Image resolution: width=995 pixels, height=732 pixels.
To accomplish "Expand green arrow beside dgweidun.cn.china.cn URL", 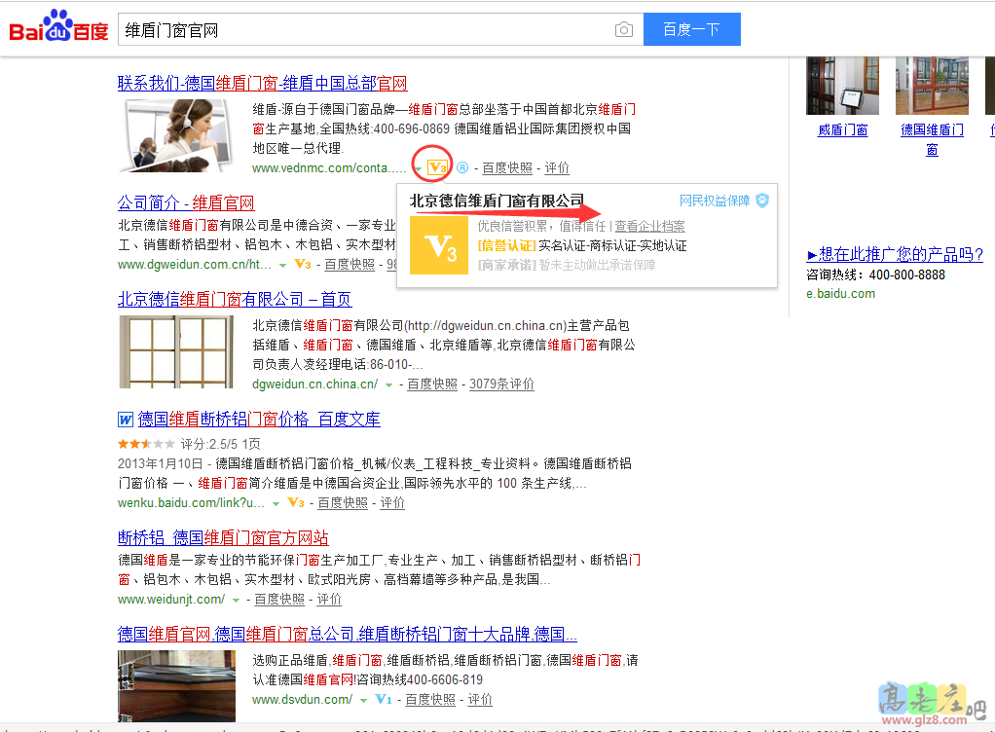I will [x=388, y=385].
